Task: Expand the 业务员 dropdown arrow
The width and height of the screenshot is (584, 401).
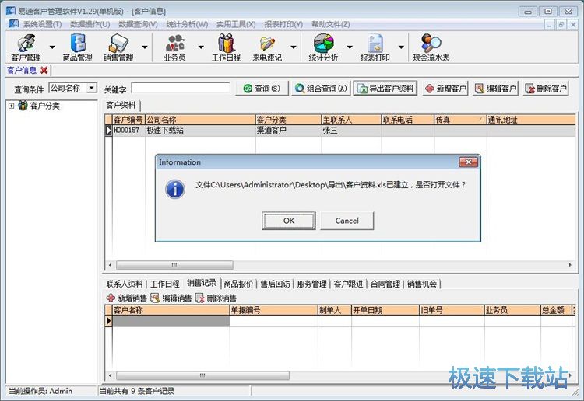Action: point(201,47)
